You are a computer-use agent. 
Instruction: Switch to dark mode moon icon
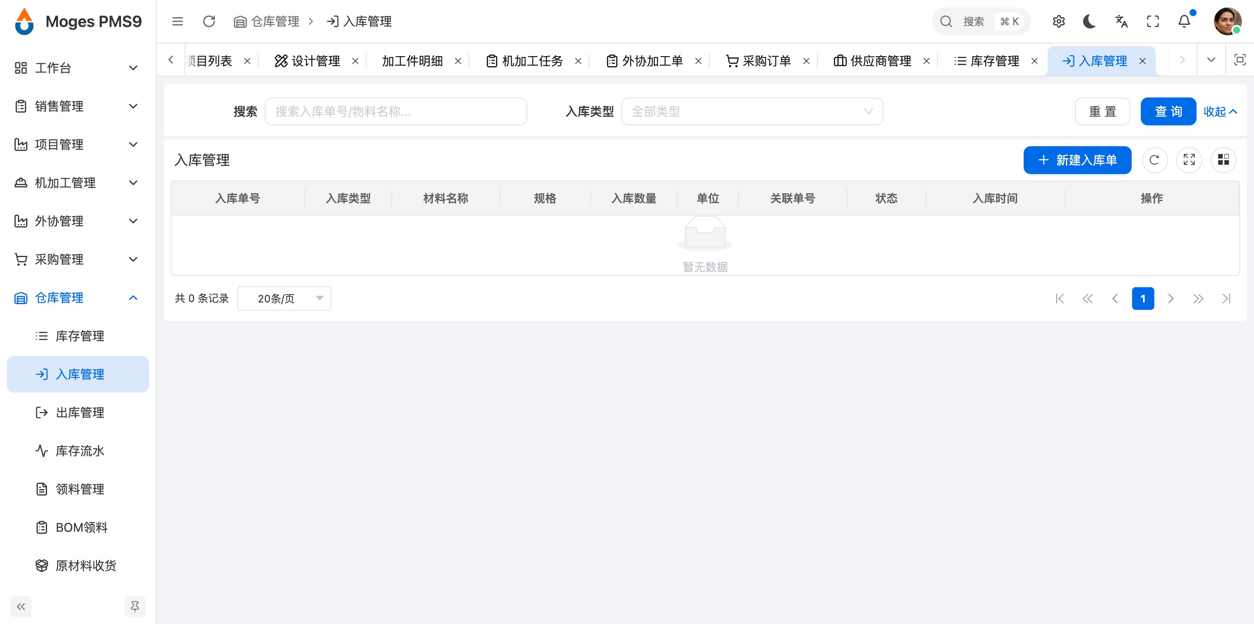tap(1089, 21)
